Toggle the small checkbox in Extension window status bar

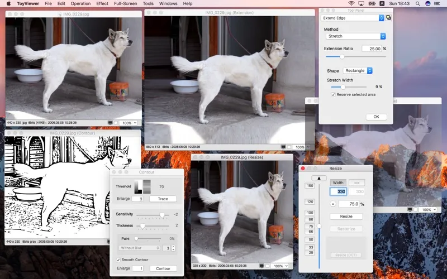pos(289,147)
